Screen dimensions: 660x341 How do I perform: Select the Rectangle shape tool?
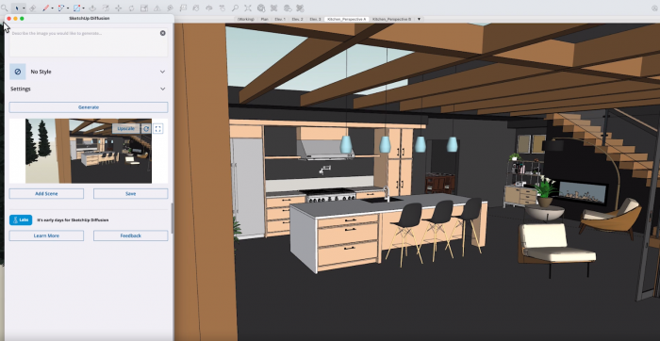coord(76,8)
